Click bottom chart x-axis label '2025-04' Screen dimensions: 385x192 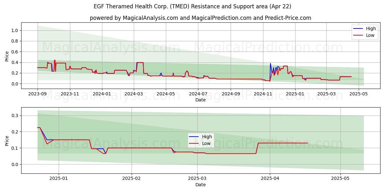point(270,179)
